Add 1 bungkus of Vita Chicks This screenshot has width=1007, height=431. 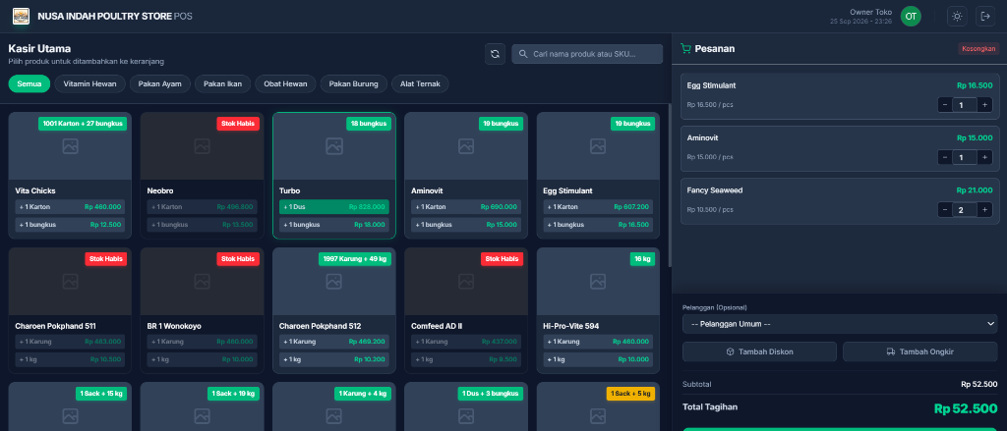70,225
